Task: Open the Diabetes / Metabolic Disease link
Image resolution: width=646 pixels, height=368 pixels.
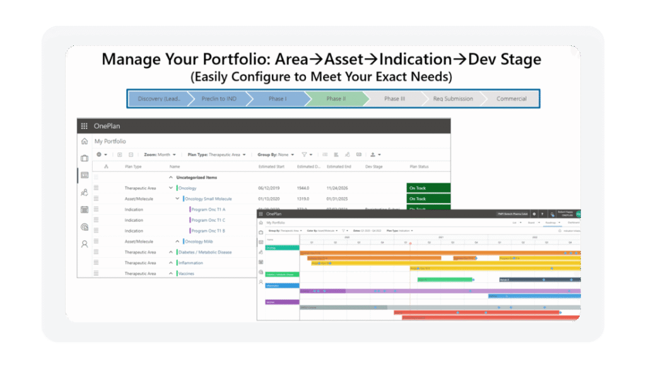Action: (x=205, y=252)
